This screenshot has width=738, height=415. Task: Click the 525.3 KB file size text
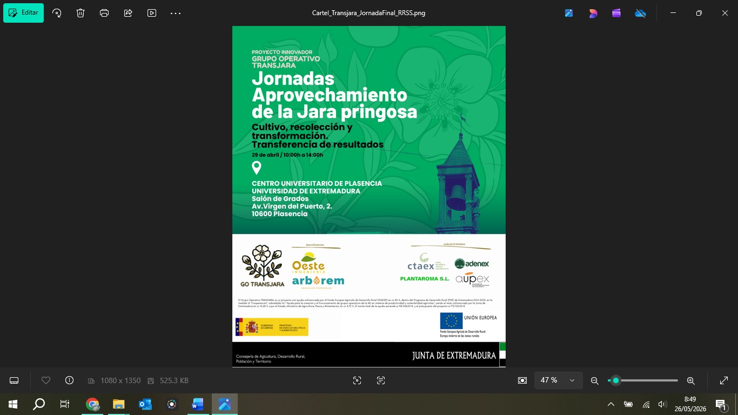click(x=174, y=380)
